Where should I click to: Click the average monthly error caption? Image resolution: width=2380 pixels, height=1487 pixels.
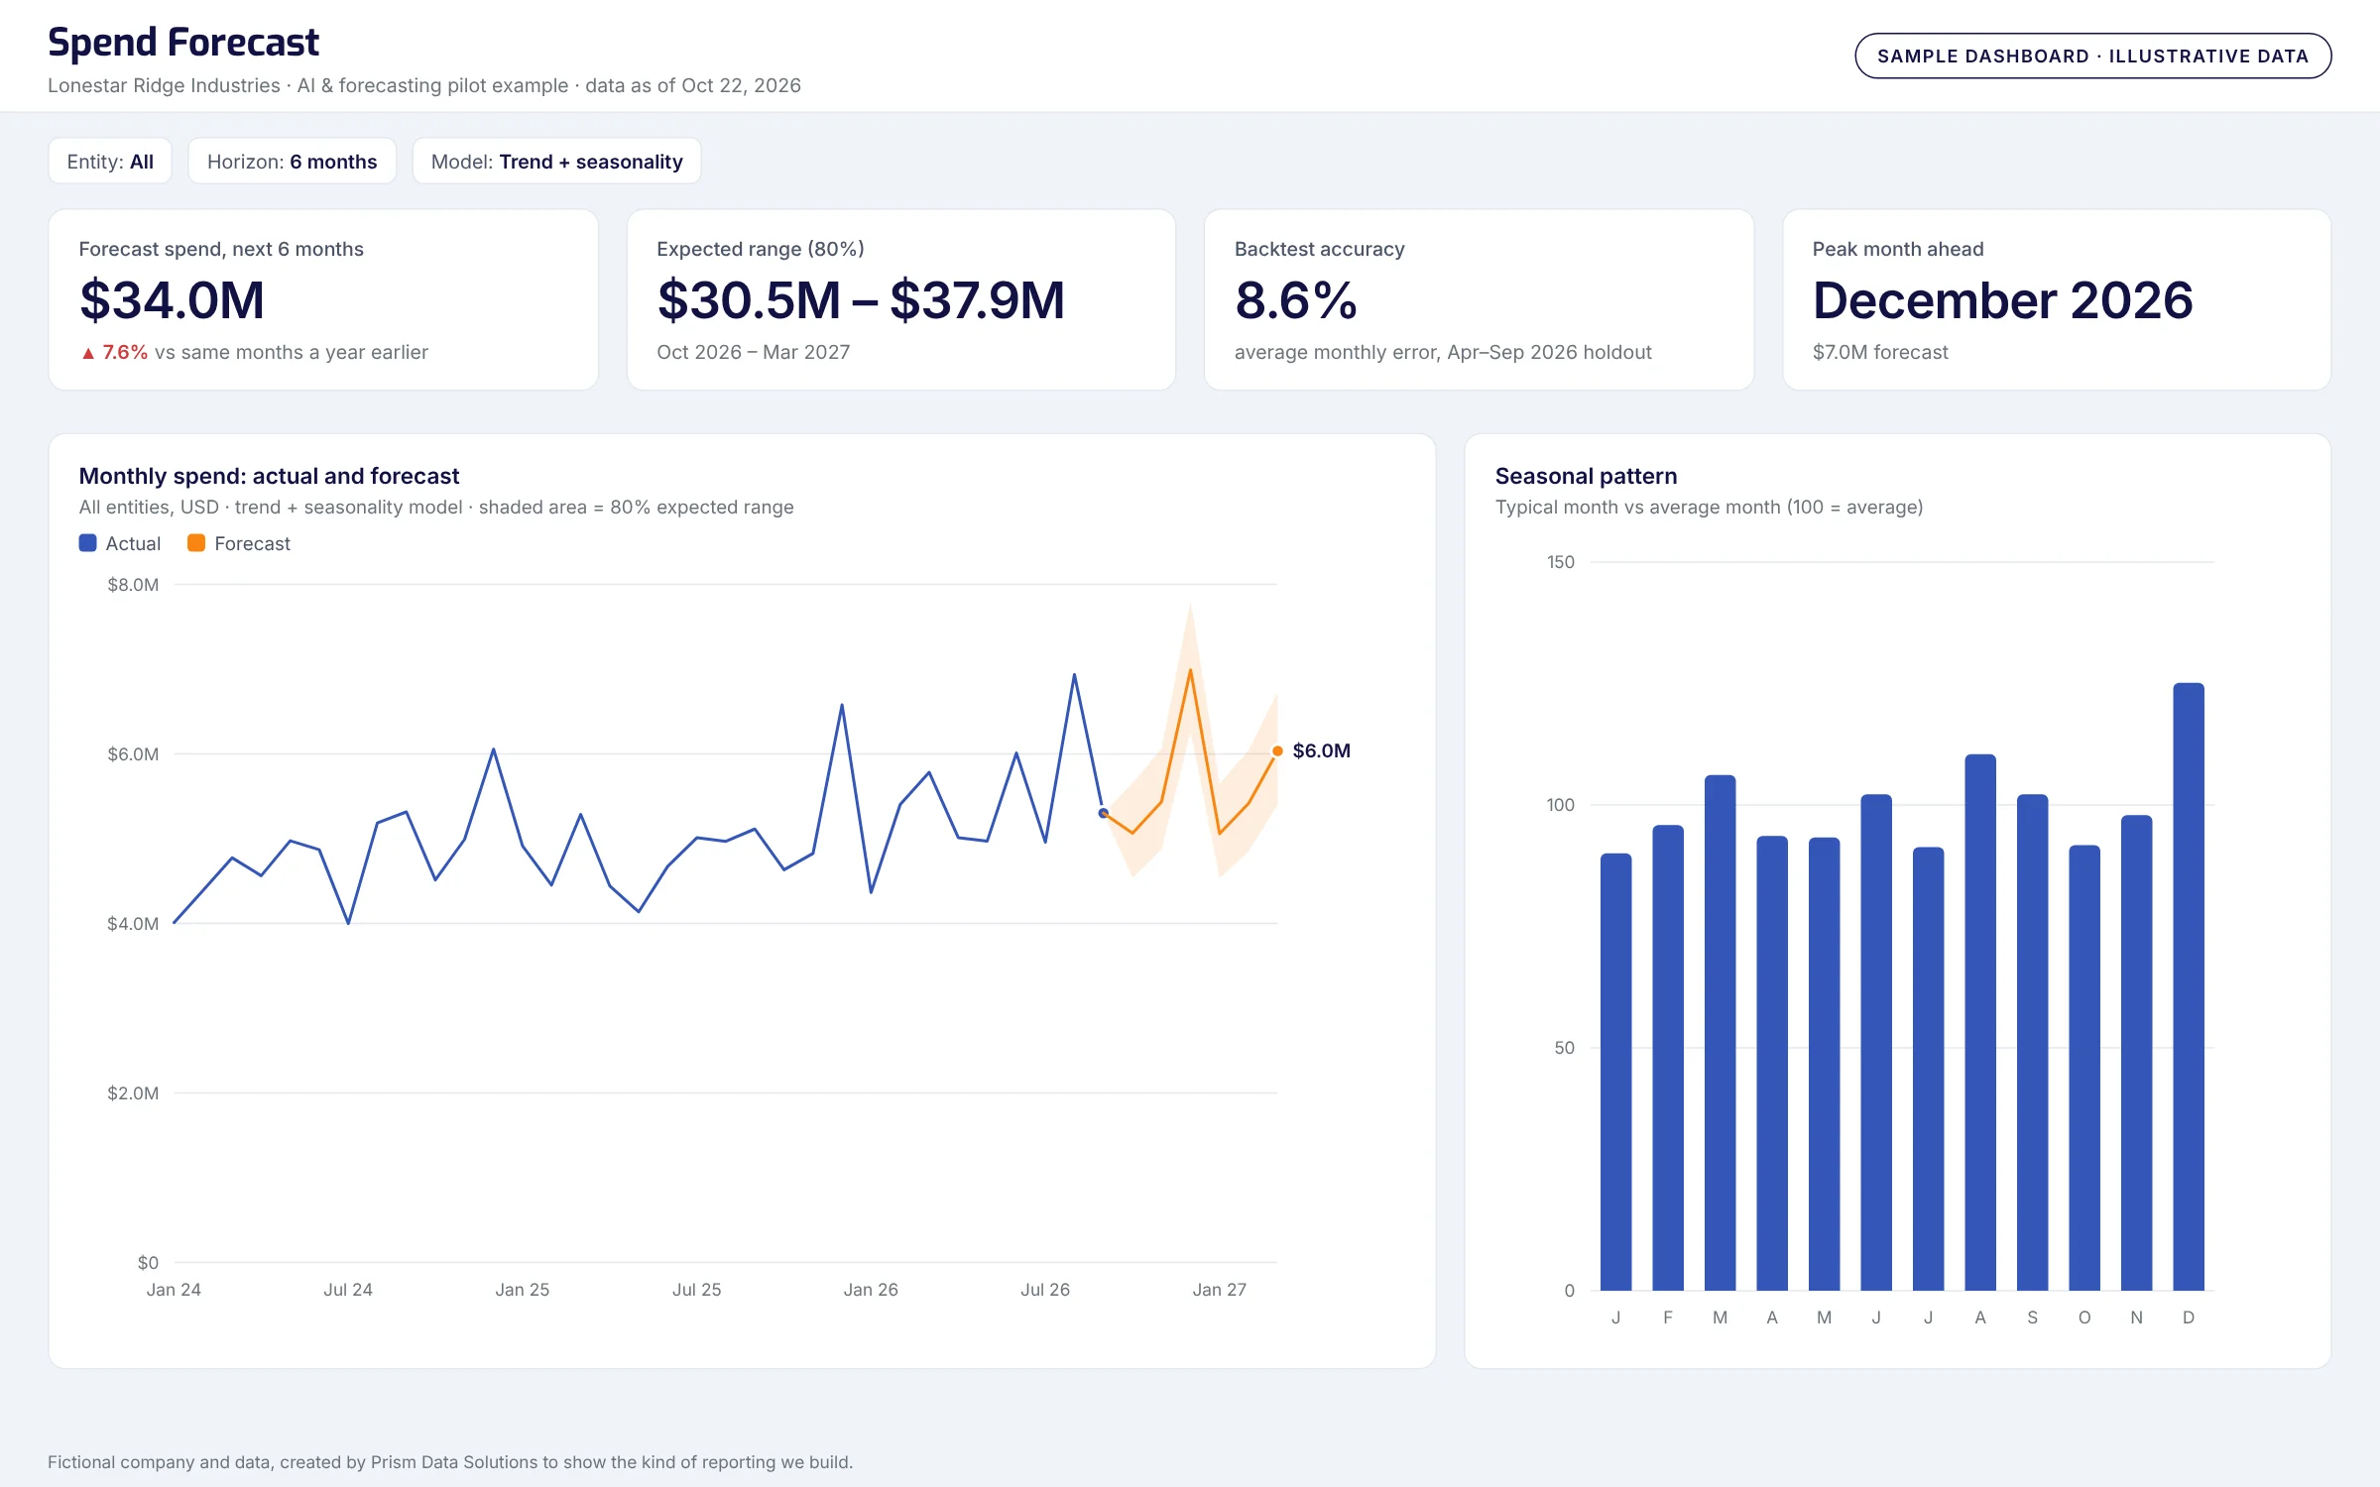point(1443,352)
